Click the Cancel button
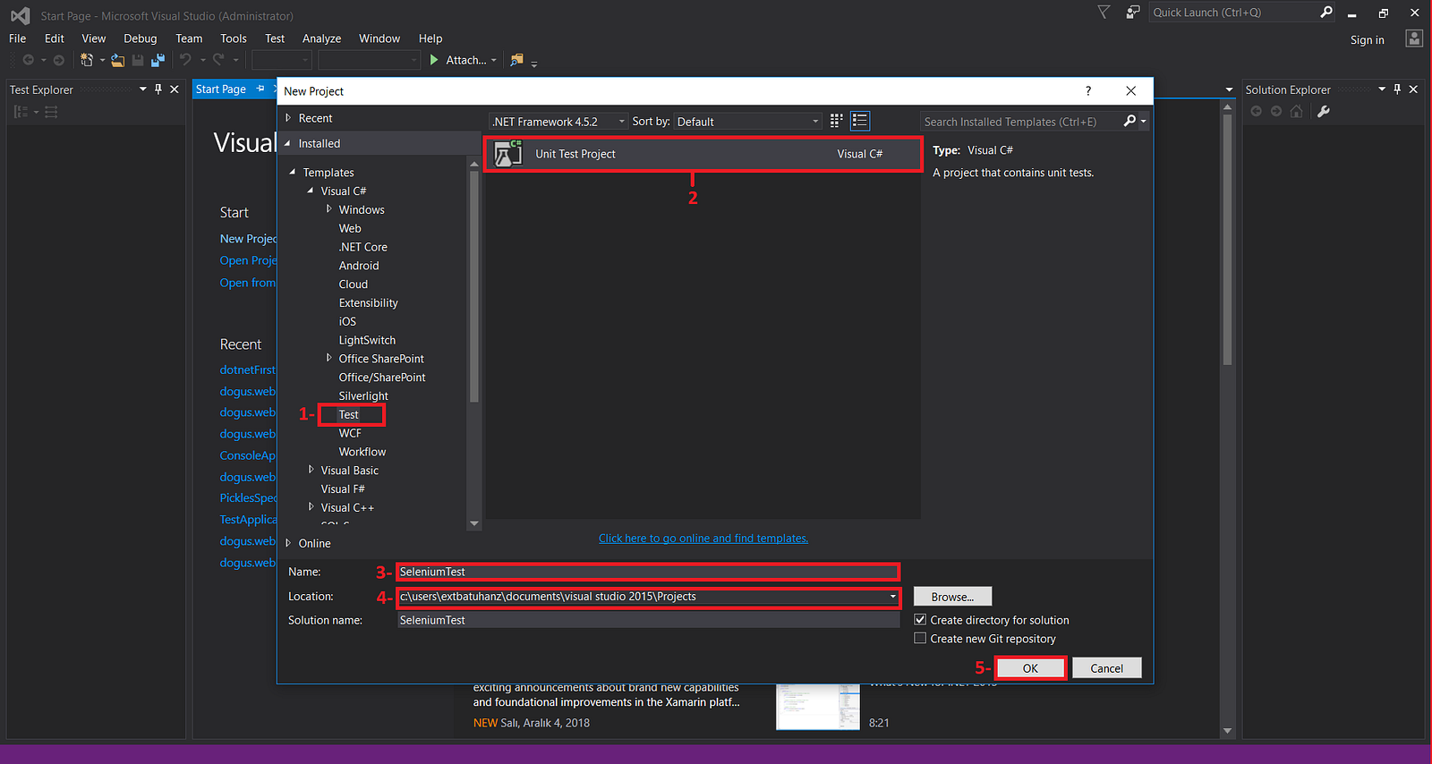The height and width of the screenshot is (764, 1432). [1107, 668]
